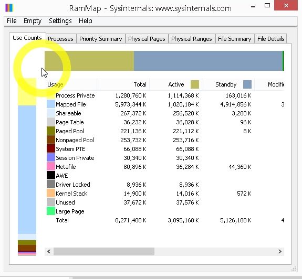Select the Use Counts tab
The width and height of the screenshot is (302, 279).
tap(27, 38)
